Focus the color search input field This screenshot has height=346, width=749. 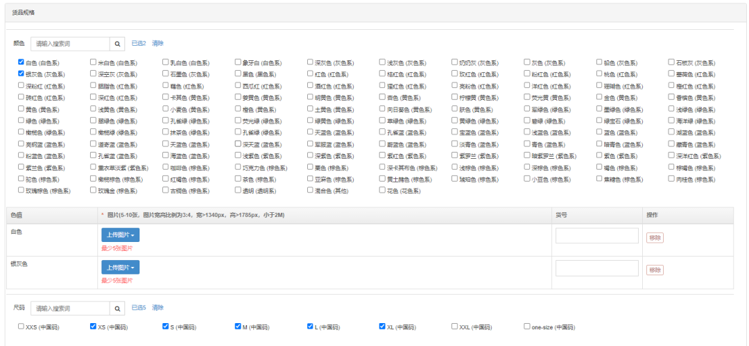point(69,44)
